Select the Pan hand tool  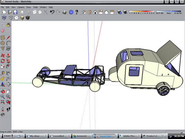coord(8,92)
